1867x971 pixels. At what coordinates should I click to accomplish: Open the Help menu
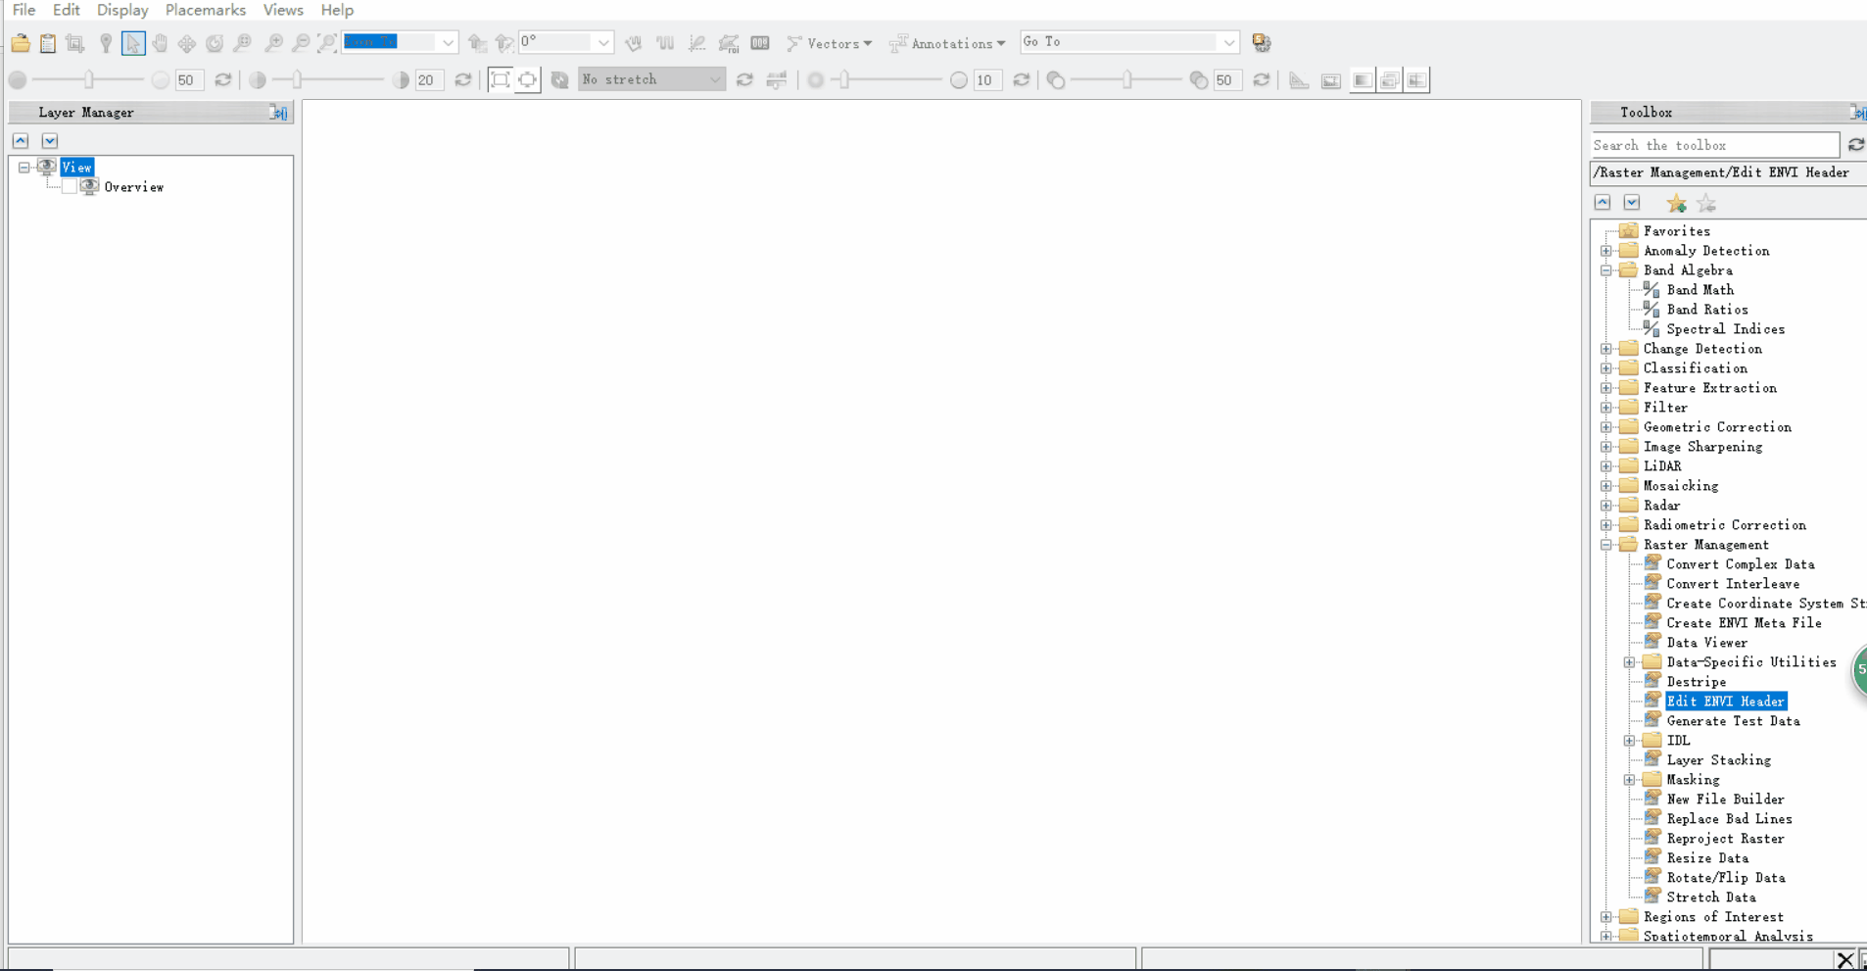337,10
